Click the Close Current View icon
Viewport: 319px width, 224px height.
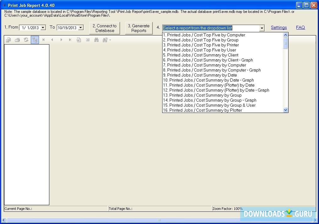88,40
